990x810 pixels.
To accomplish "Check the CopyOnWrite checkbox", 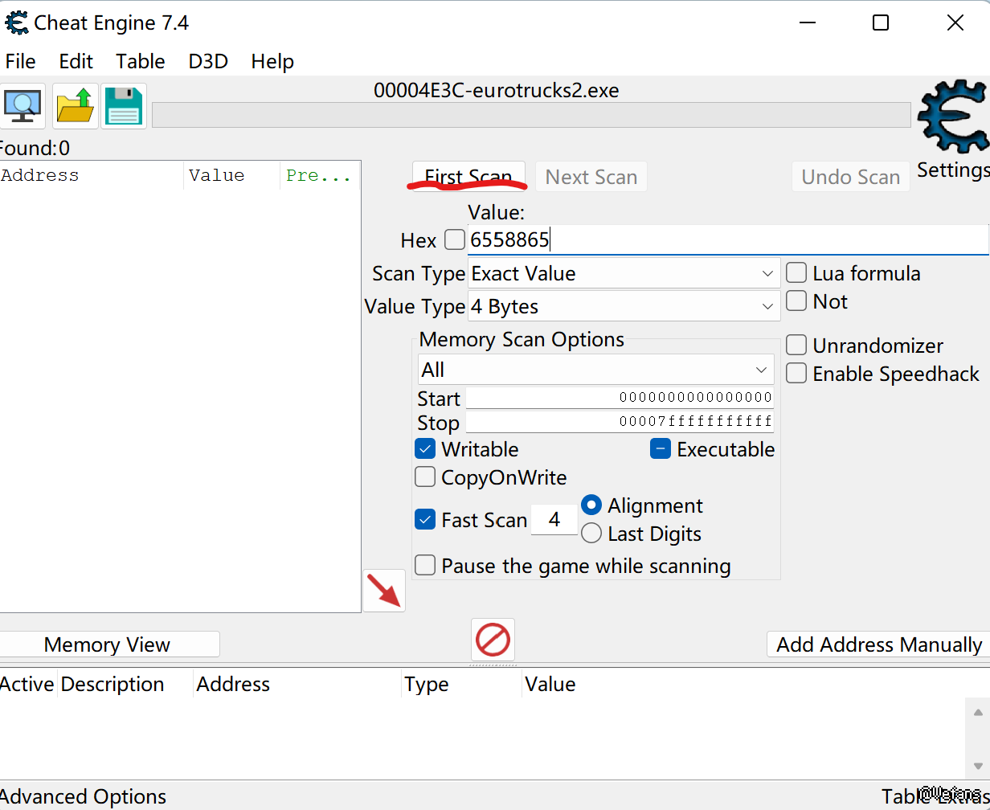I will click(425, 477).
